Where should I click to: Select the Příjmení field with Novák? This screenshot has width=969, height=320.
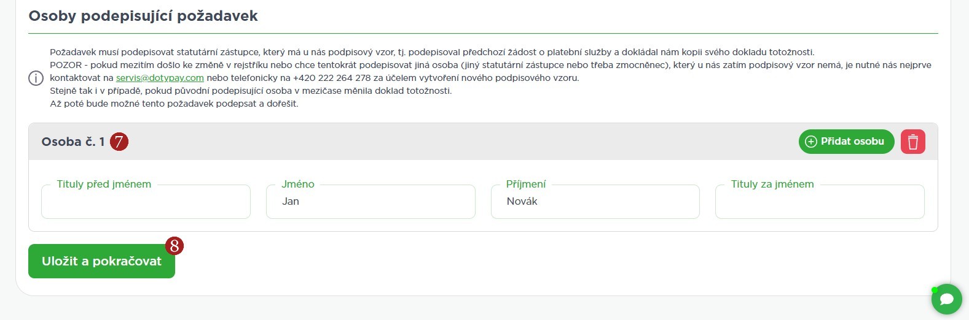pos(595,202)
